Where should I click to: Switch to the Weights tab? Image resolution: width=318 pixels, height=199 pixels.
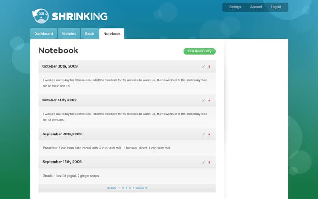[x=69, y=34]
